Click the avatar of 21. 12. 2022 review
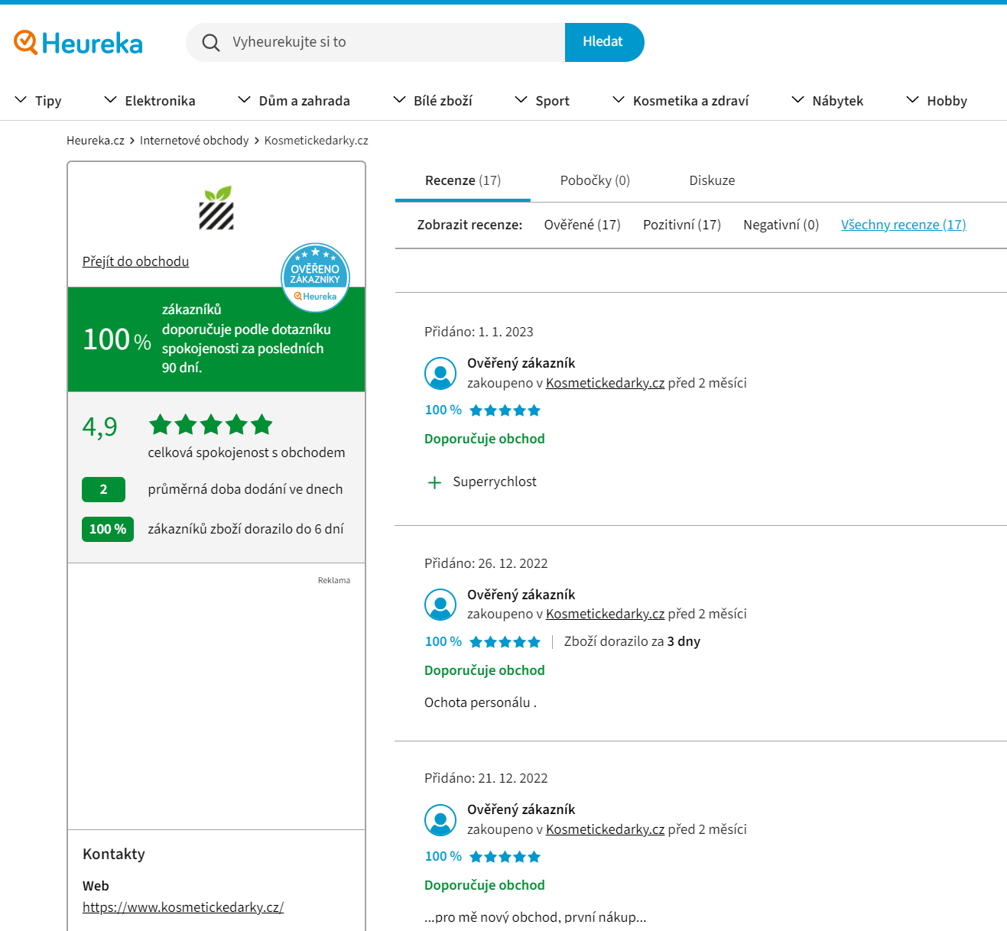 pyautogui.click(x=440, y=820)
